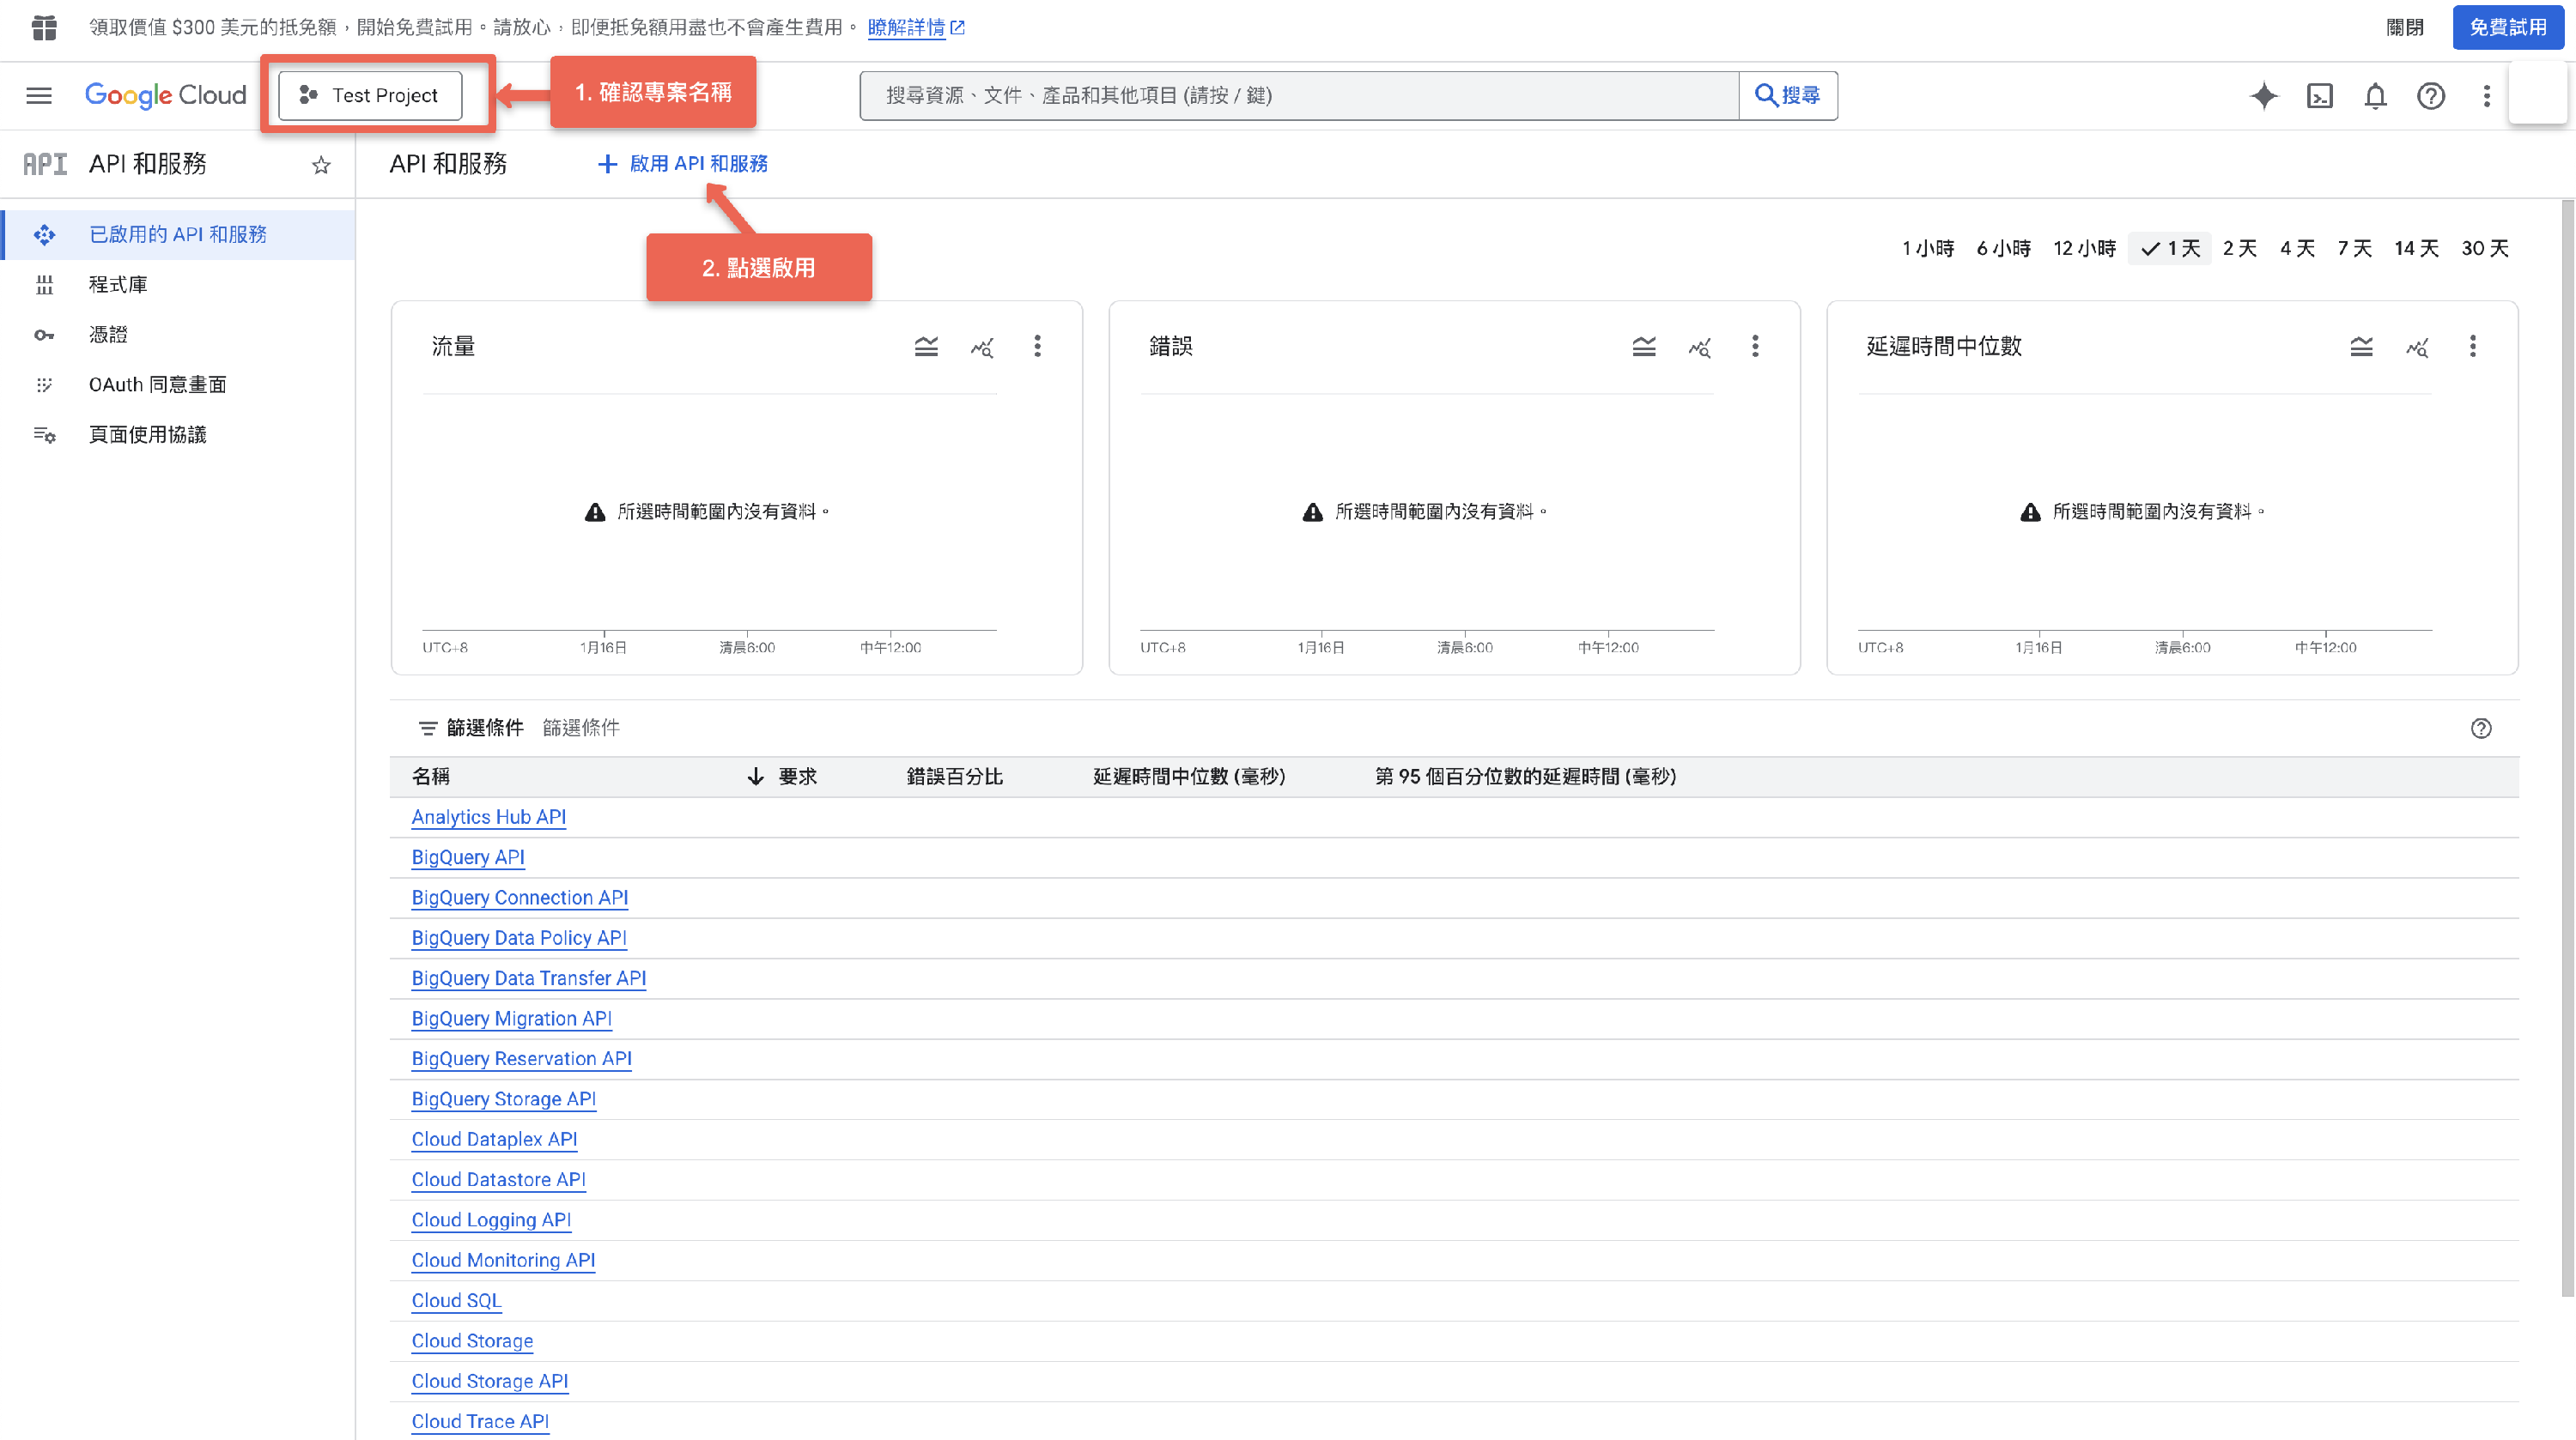Click 啟用 API 和服務 button
This screenshot has height=1440, width=2576.
coord(683,164)
